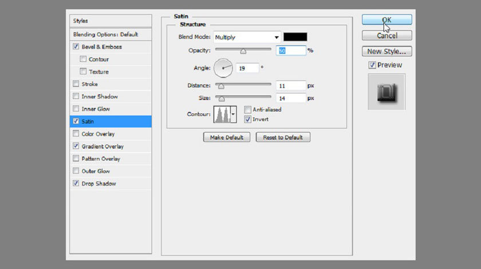Click the style preview thumbnail
This screenshot has width=481, height=269.
pyautogui.click(x=387, y=92)
